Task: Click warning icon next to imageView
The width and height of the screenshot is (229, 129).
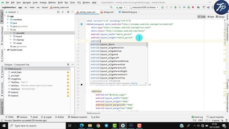Action: tap(68, 79)
